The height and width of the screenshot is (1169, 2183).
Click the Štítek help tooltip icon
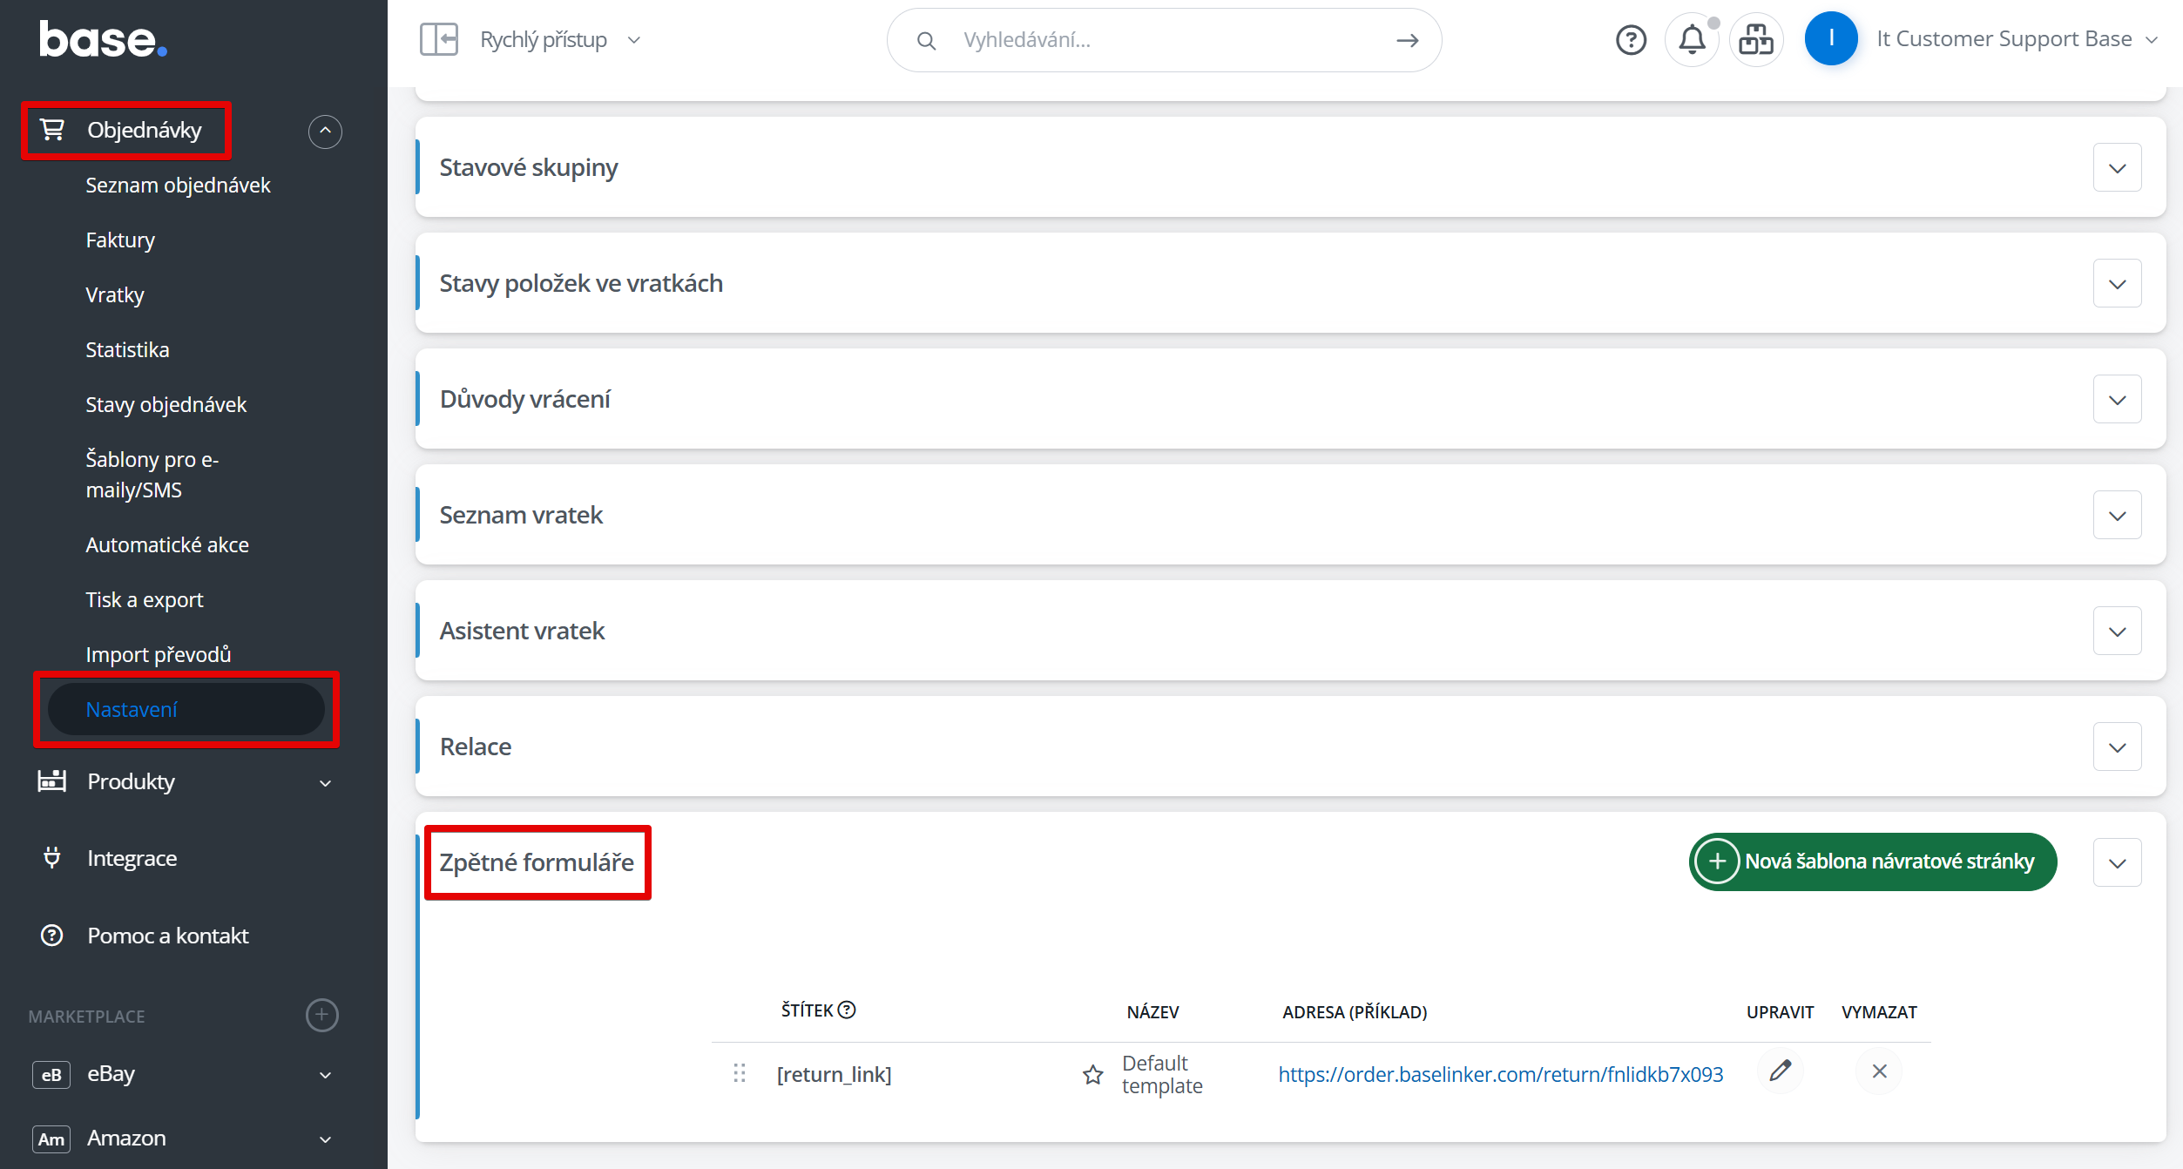847,1010
